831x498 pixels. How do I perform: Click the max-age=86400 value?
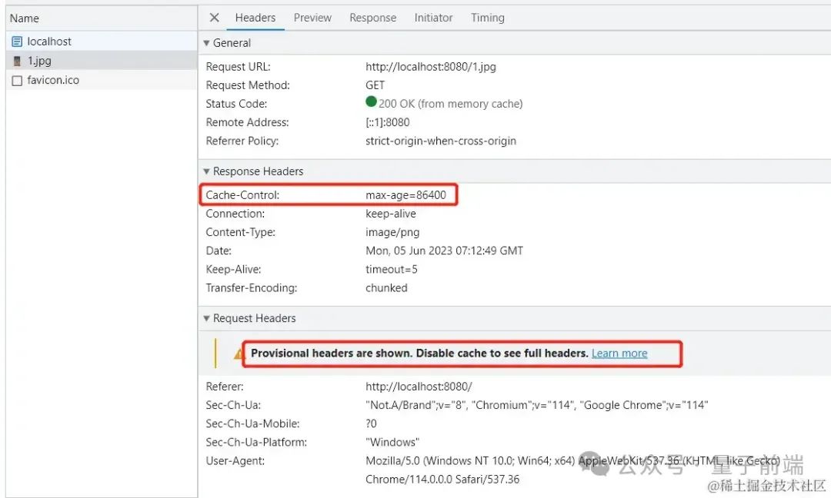tap(406, 194)
